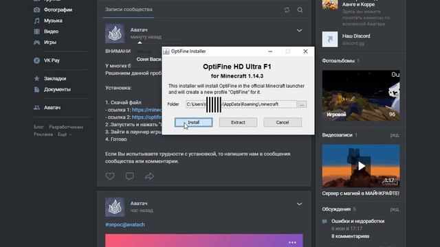Open Документы in the VK sidebar
Screen dimensions: 440x247
coord(57,90)
